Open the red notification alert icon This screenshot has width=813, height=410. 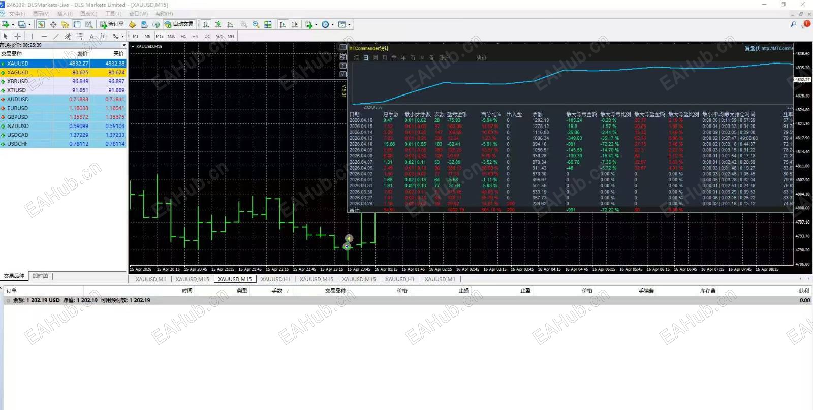(806, 24)
